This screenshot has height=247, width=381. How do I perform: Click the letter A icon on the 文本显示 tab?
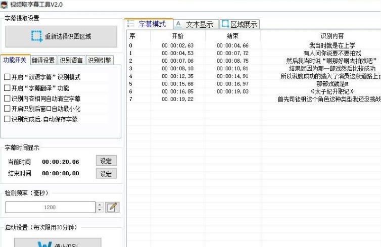click(x=178, y=24)
